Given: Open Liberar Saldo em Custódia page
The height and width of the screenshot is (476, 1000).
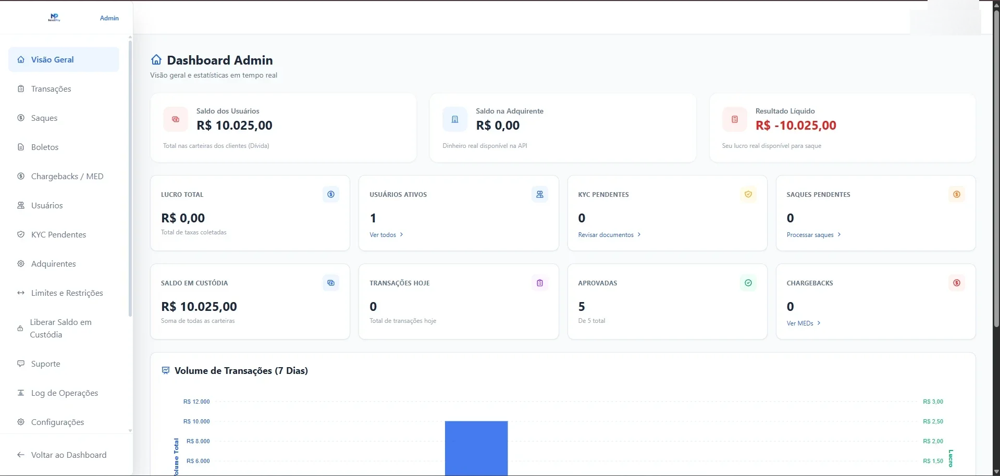Looking at the screenshot, I should tap(64, 328).
